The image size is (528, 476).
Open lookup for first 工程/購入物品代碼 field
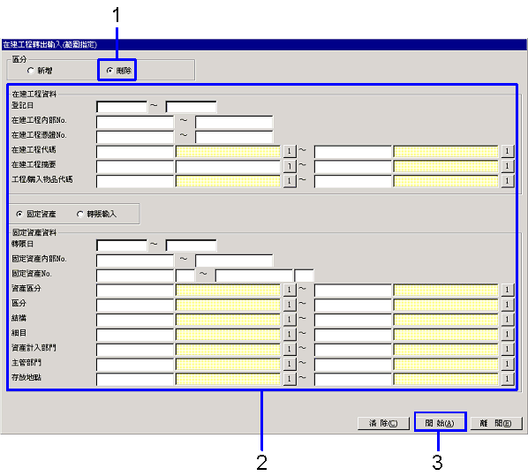click(x=290, y=181)
